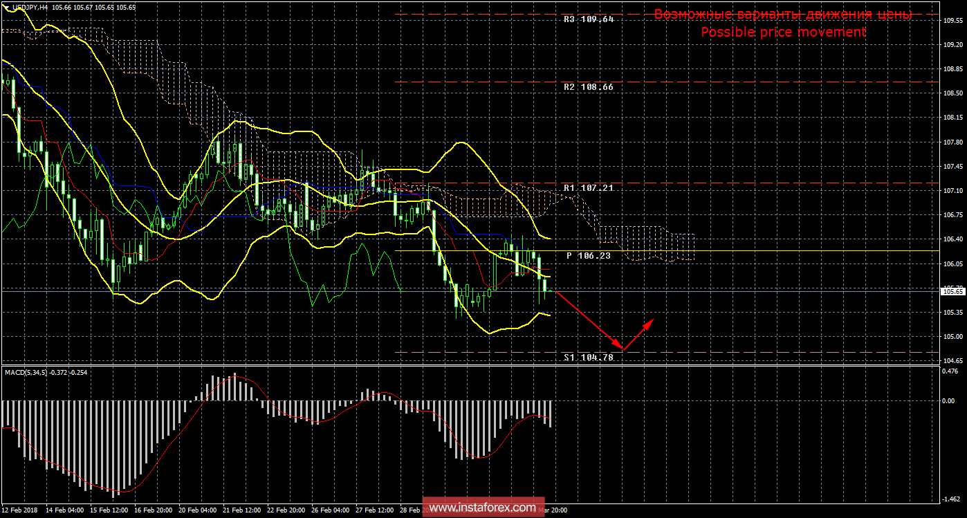The image size is (967, 518).
Task: Select the R3 109.64 resistance label
Action: [588, 19]
